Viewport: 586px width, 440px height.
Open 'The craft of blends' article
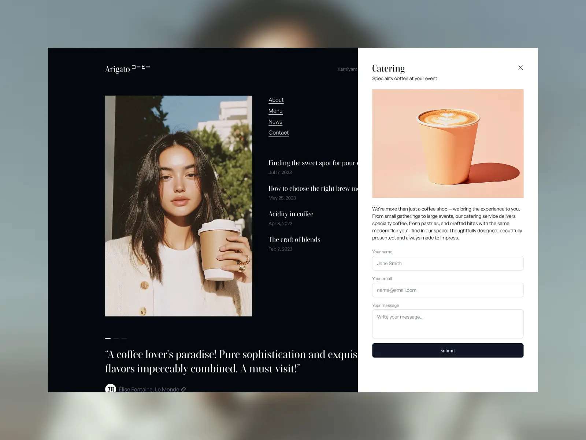[294, 239]
